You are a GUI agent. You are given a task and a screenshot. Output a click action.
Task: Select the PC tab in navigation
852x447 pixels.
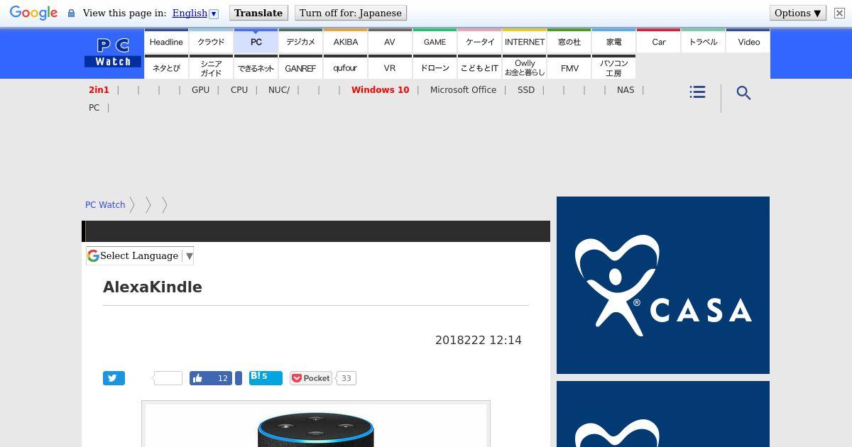tap(256, 41)
